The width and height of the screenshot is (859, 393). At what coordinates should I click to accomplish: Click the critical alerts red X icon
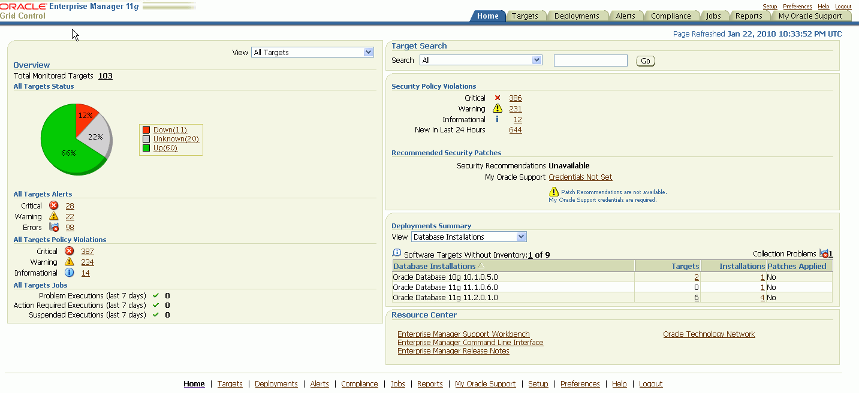point(53,205)
